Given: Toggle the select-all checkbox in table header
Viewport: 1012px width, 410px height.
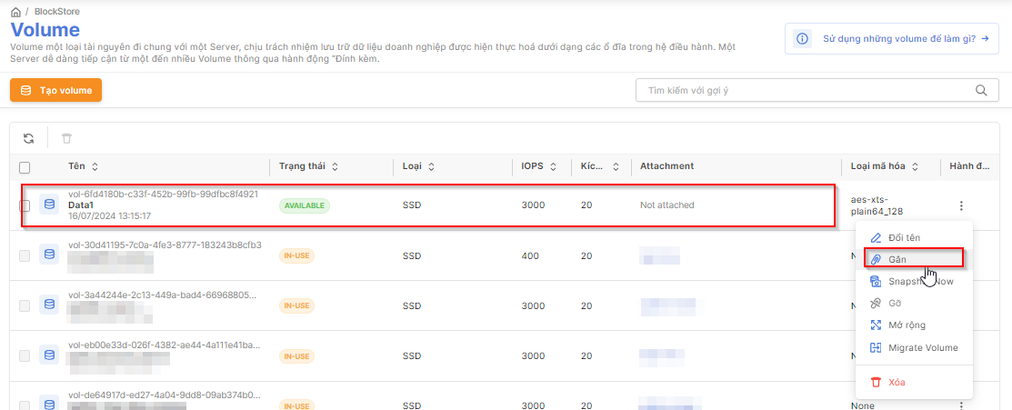Looking at the screenshot, I should (x=25, y=167).
